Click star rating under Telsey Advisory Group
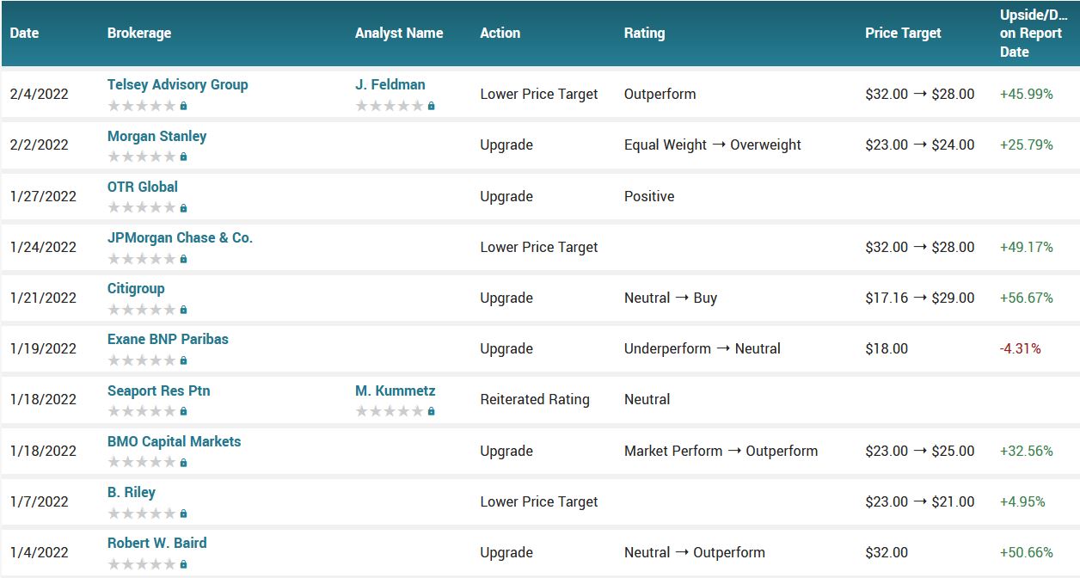 (142, 106)
